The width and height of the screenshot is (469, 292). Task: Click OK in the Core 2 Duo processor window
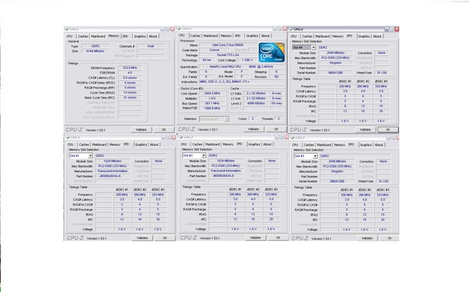pyautogui.click(x=276, y=129)
